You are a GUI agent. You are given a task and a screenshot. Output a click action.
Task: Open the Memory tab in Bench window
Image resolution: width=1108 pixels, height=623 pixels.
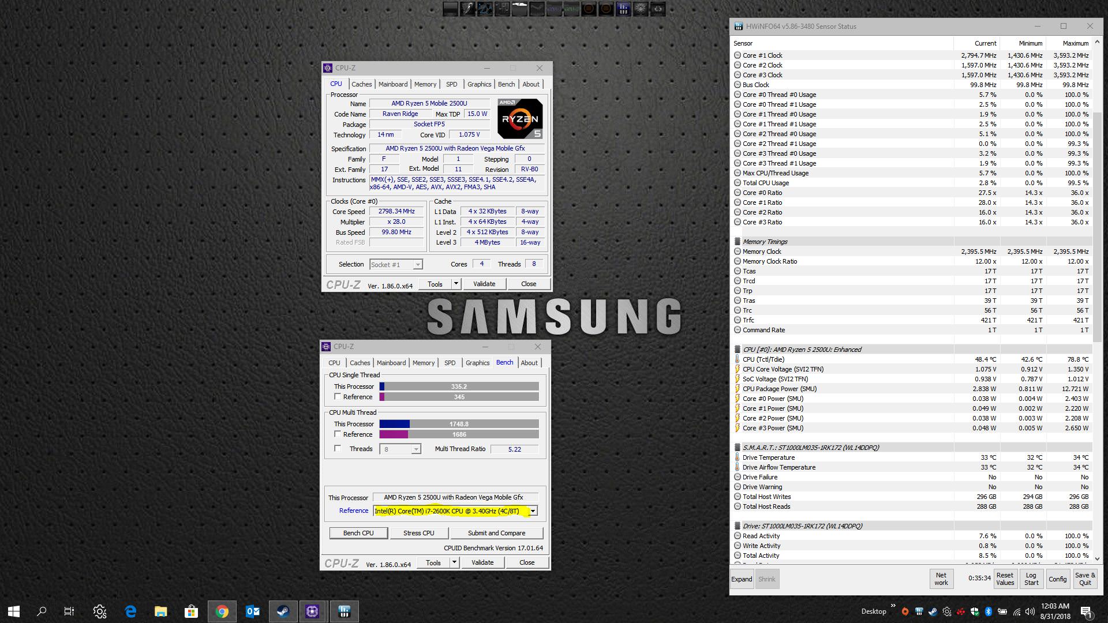point(423,363)
